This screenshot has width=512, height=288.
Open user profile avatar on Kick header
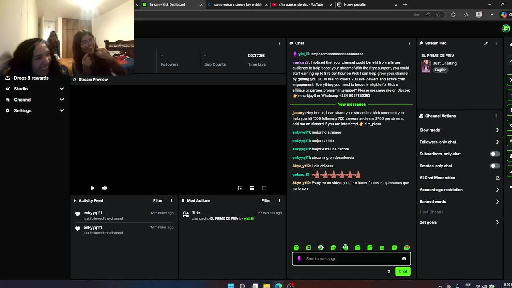[506, 28]
